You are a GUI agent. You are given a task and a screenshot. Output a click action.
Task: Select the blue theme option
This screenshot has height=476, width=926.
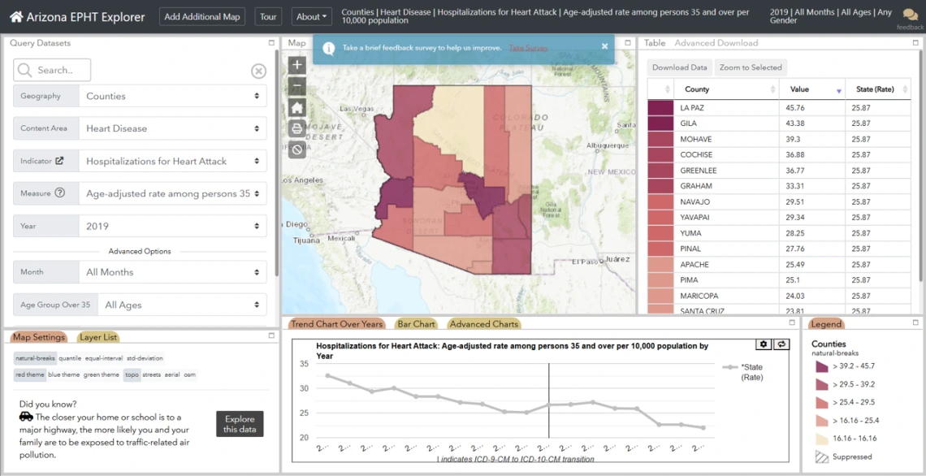click(x=63, y=374)
